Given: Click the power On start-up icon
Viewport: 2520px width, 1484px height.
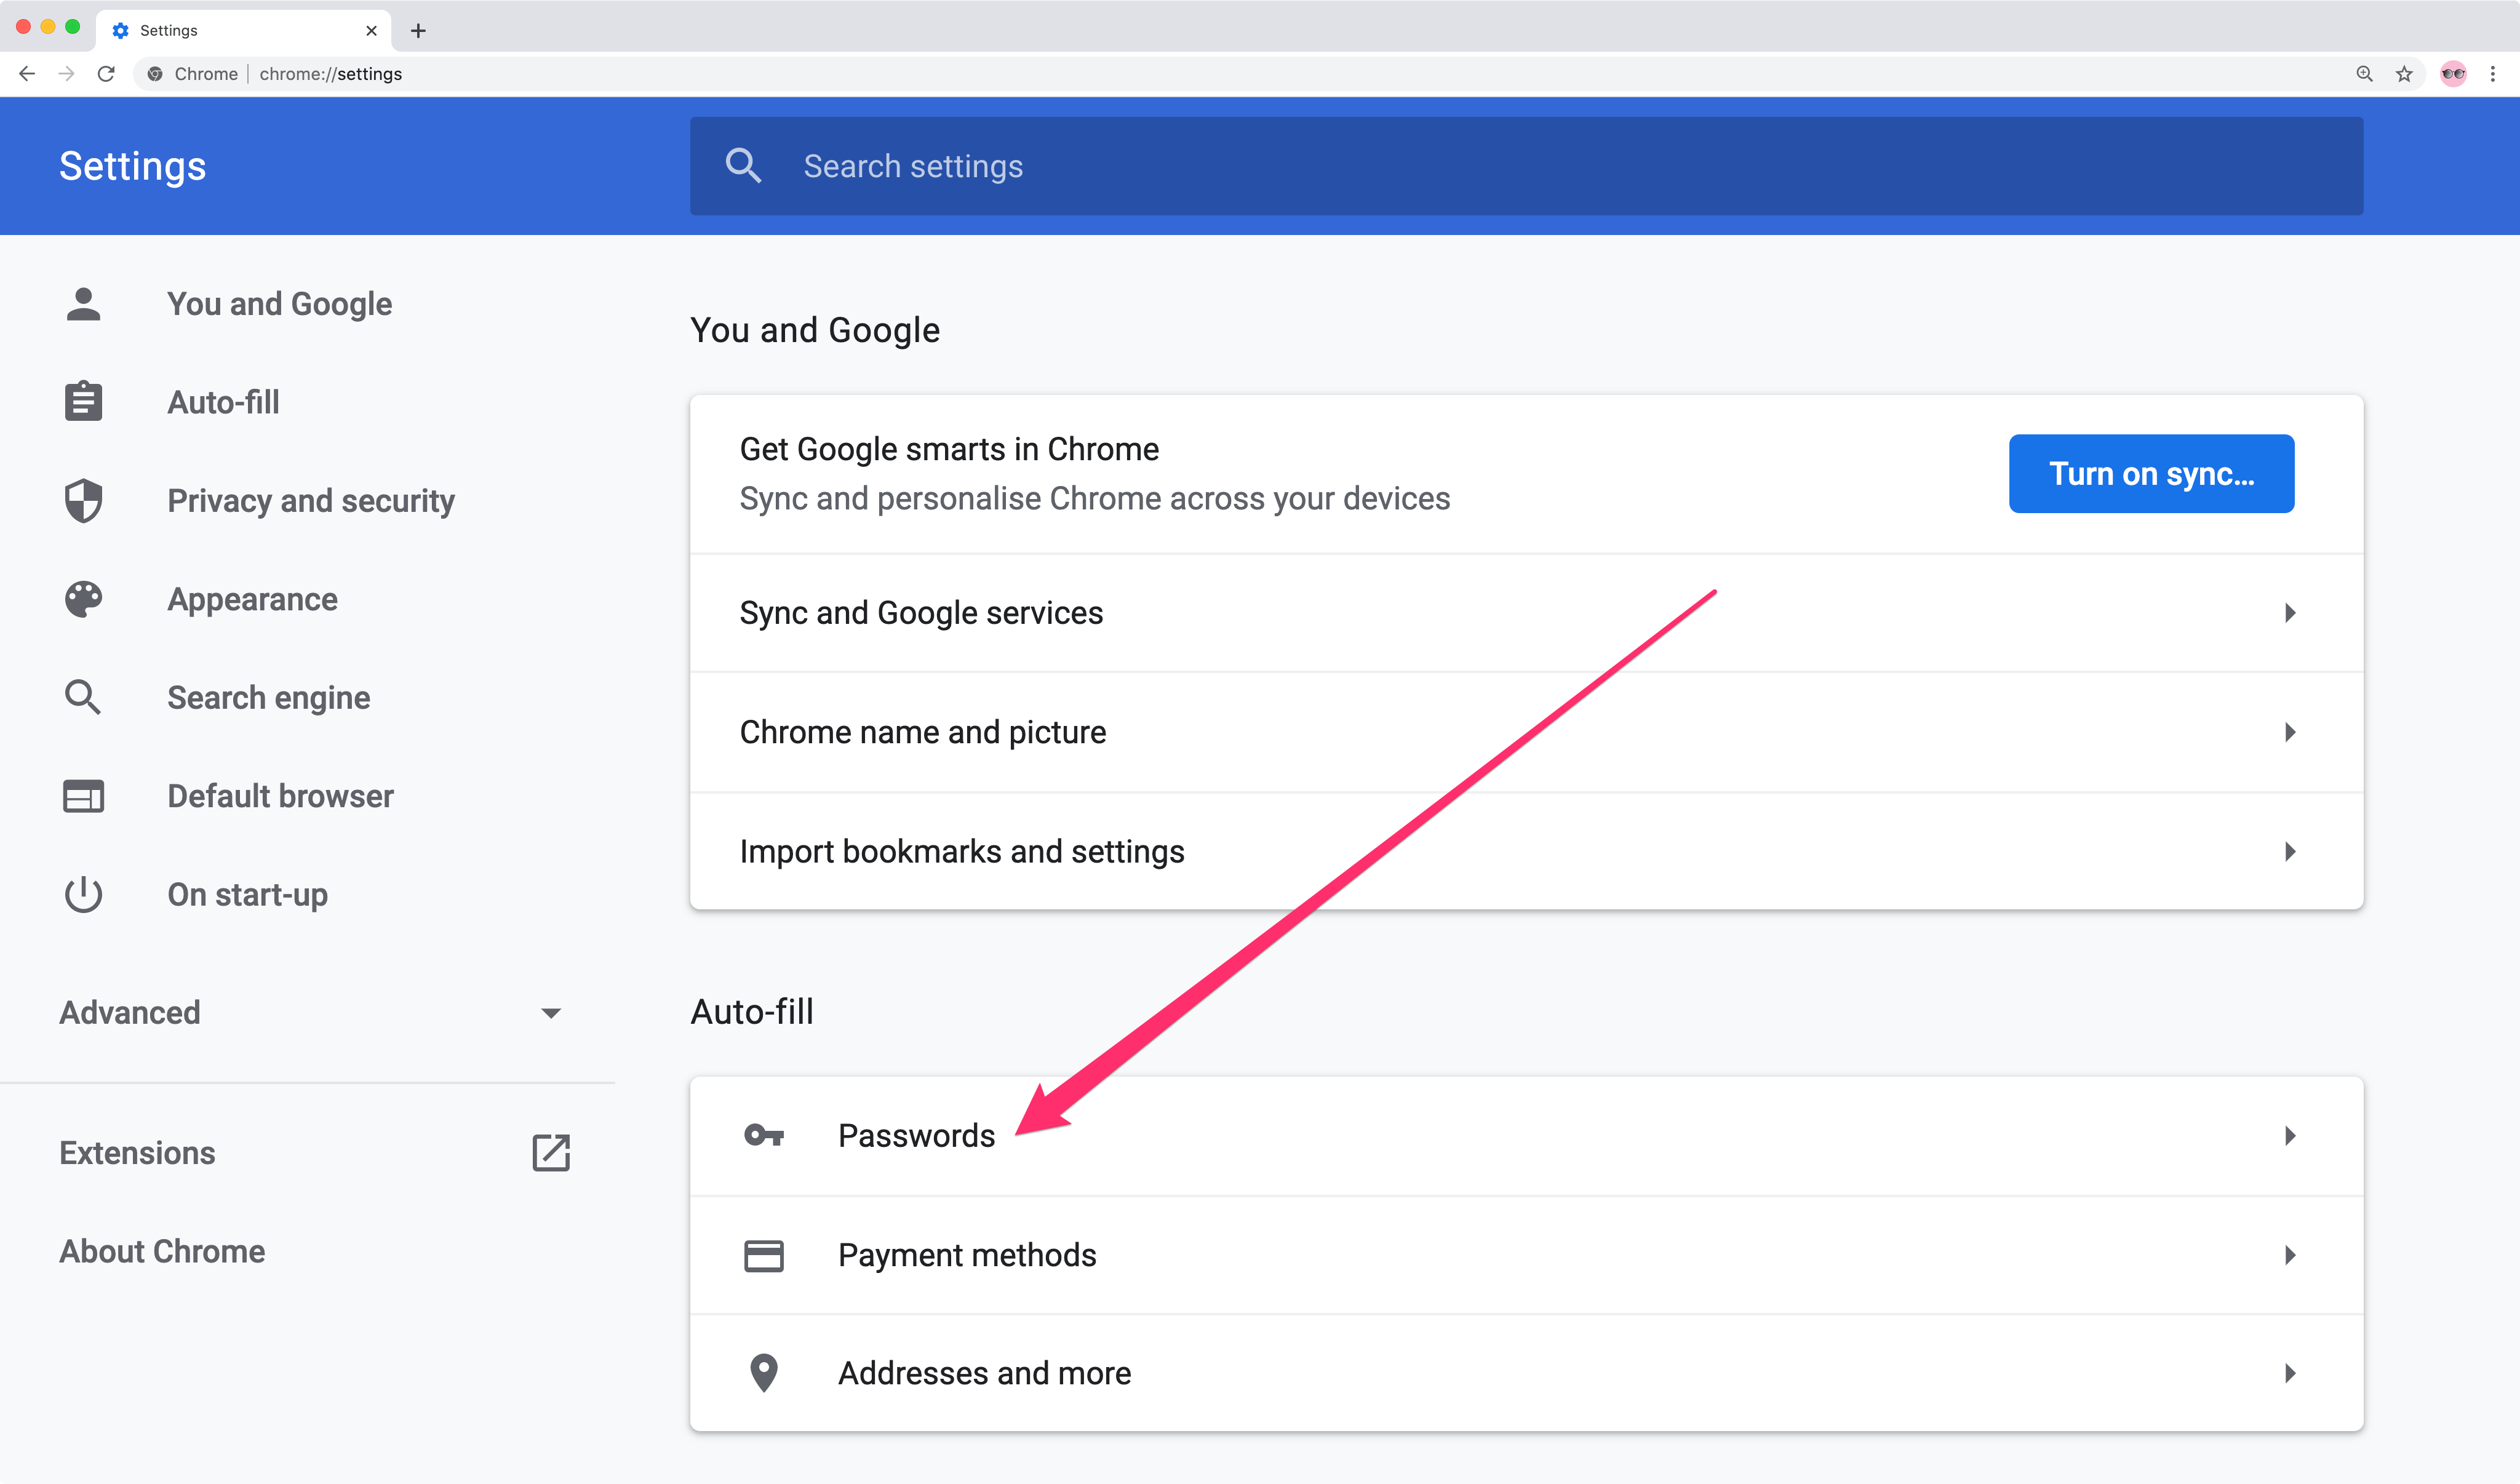Looking at the screenshot, I should pos(83,894).
